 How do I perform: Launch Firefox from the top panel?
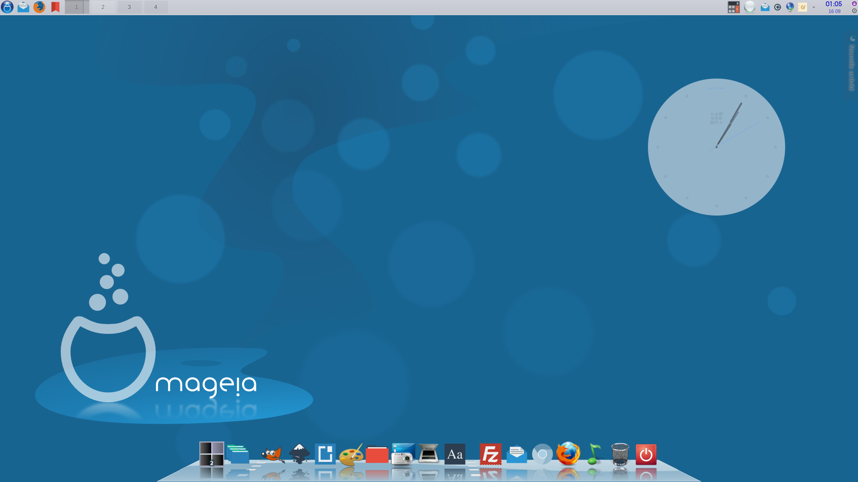click(39, 7)
